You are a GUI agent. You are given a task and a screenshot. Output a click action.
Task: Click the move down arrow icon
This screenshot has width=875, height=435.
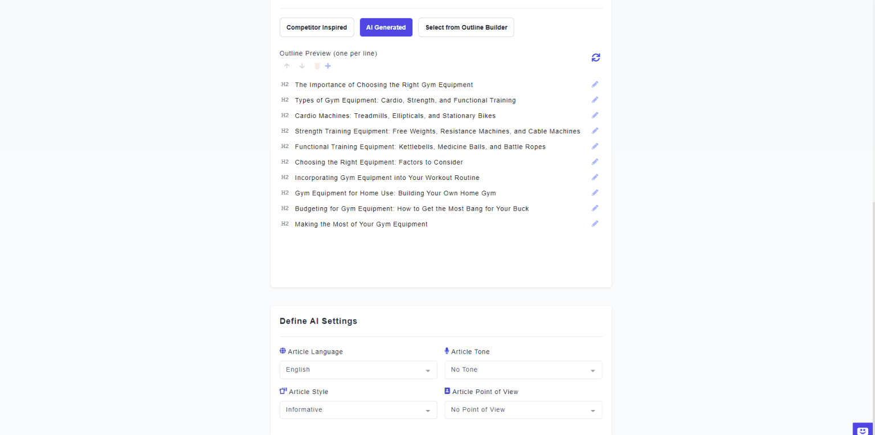(302, 66)
